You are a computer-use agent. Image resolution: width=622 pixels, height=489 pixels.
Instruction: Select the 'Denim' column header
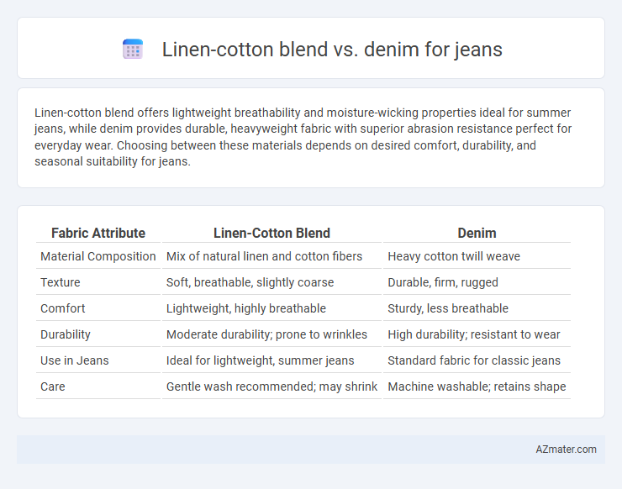pyautogui.click(x=477, y=233)
